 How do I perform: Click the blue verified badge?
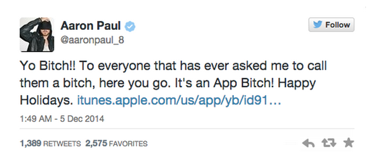point(130,26)
